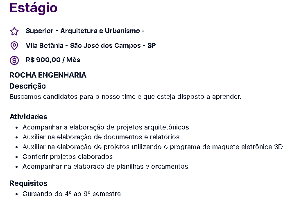Click the Conferir projetos elaborados bullet

(68, 157)
